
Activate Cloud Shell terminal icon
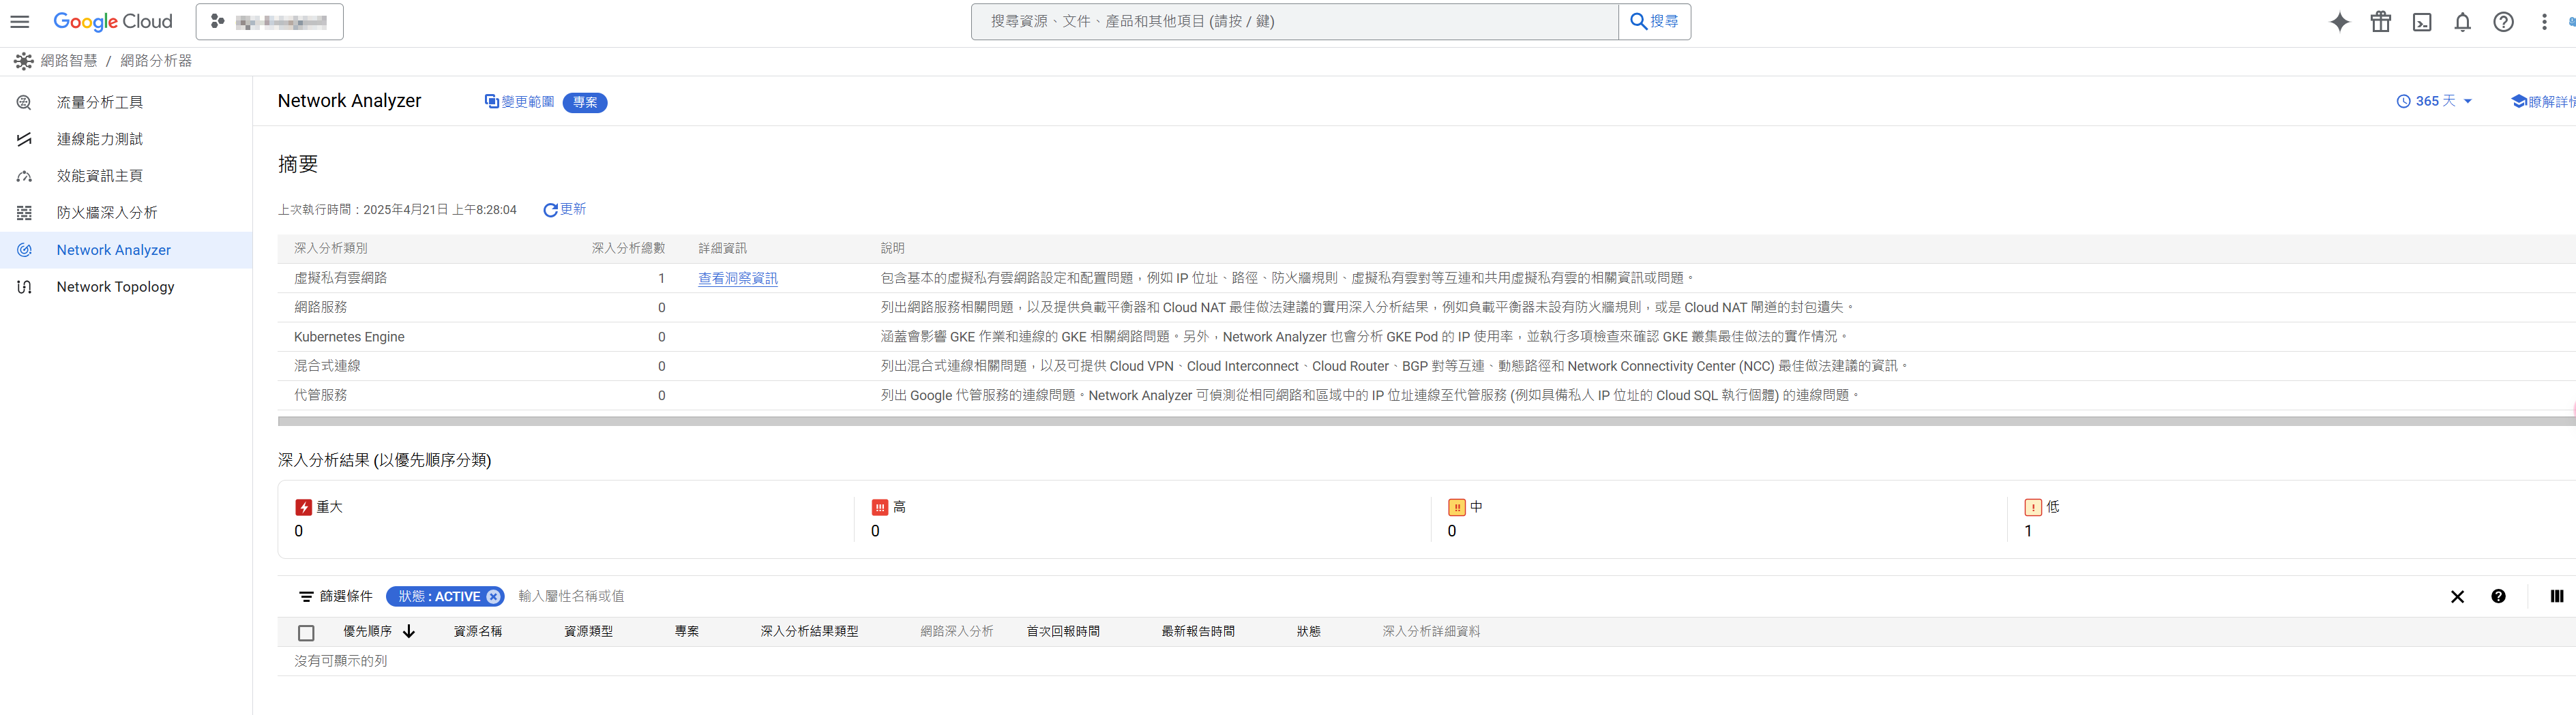(2422, 22)
